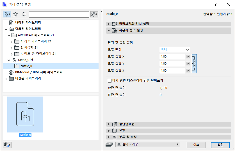This screenshot has height=151, width=235.
Task: Click the 모델 축척 Z value field
Action: tap(172, 70)
